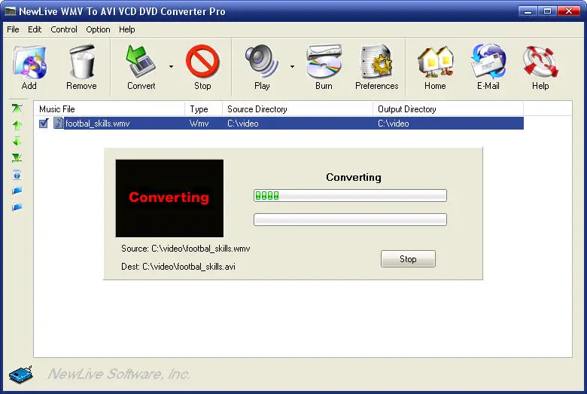Open Preferences from the toolbar
This screenshot has width=587, height=394.
(x=376, y=62)
